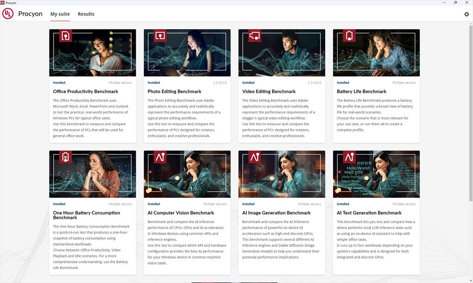Open the Office Productivity Benchmark thumbnail
Image resolution: width=473 pixels, height=283 pixels.
tap(92, 53)
